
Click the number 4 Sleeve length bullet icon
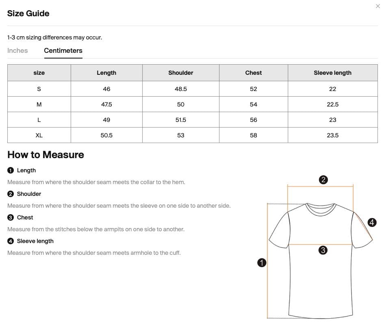click(11, 241)
